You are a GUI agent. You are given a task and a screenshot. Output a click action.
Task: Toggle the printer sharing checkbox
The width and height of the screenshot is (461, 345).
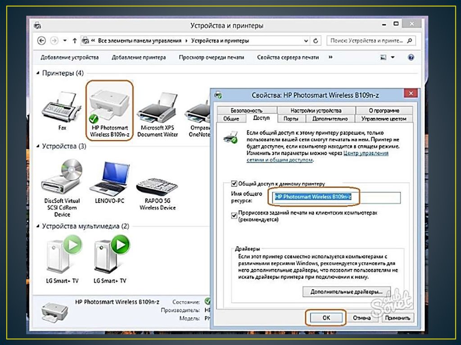(x=234, y=184)
